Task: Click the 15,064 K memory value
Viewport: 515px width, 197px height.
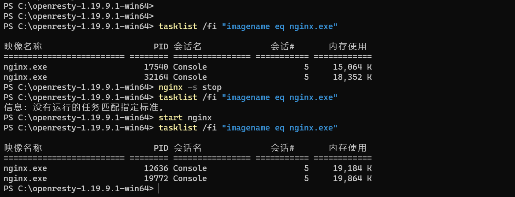Action: point(352,67)
